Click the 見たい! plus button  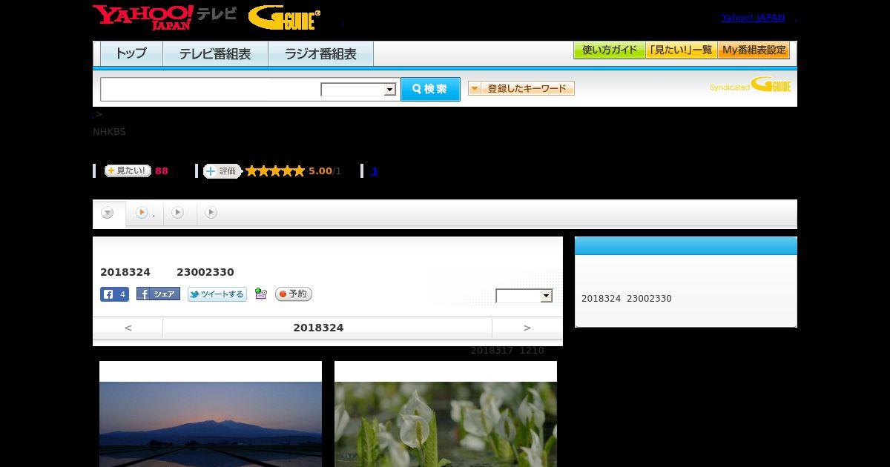pos(128,170)
